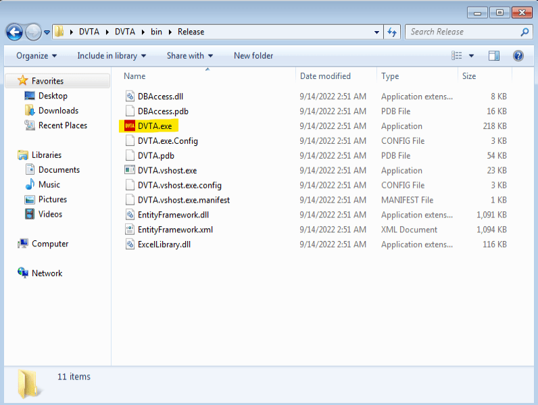Click the Search Release input field

click(x=463, y=32)
